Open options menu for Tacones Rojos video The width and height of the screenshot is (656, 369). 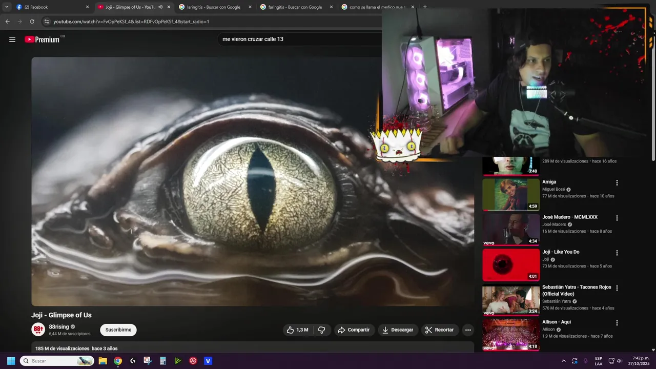tap(617, 288)
